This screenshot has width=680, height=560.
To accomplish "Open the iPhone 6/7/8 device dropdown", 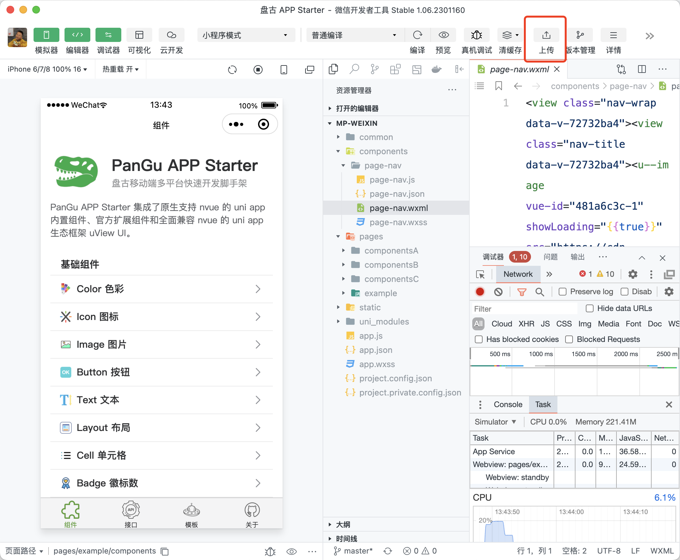I will tap(47, 69).
